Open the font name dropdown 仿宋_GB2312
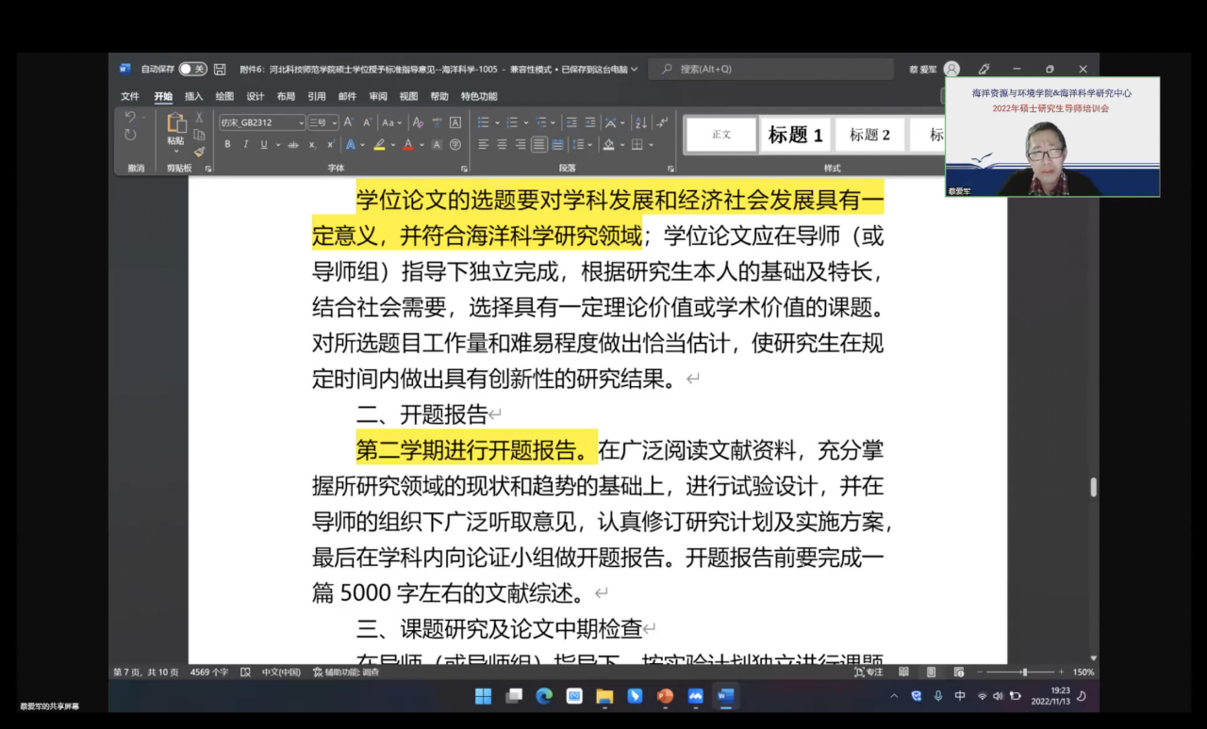This screenshot has width=1207, height=729. point(261,122)
